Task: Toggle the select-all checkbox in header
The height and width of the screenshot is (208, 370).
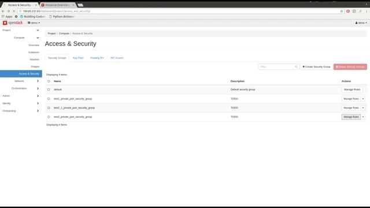Action: tap(49, 81)
